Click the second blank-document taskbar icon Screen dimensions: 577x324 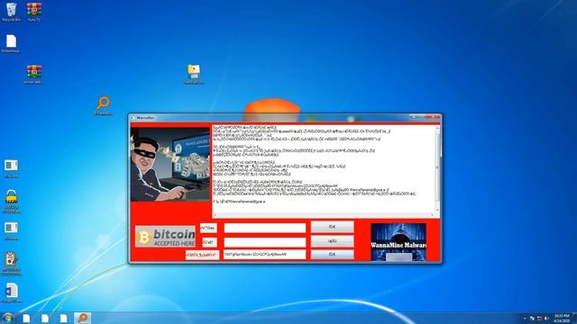tap(45, 318)
